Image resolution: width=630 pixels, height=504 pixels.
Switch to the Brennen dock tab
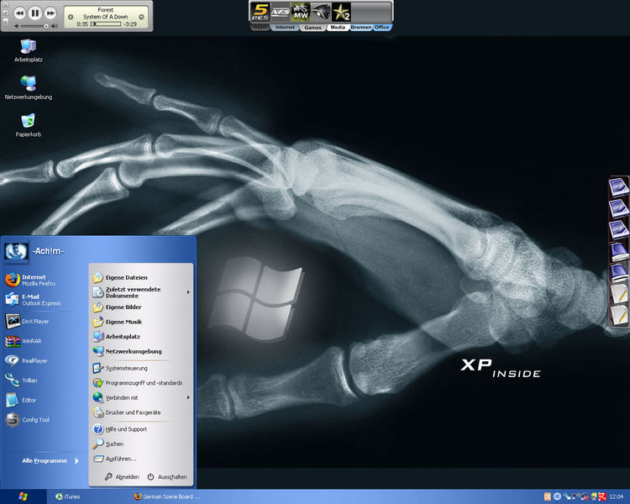click(361, 28)
